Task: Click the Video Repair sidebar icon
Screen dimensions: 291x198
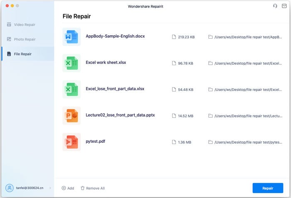Action: click(9, 24)
